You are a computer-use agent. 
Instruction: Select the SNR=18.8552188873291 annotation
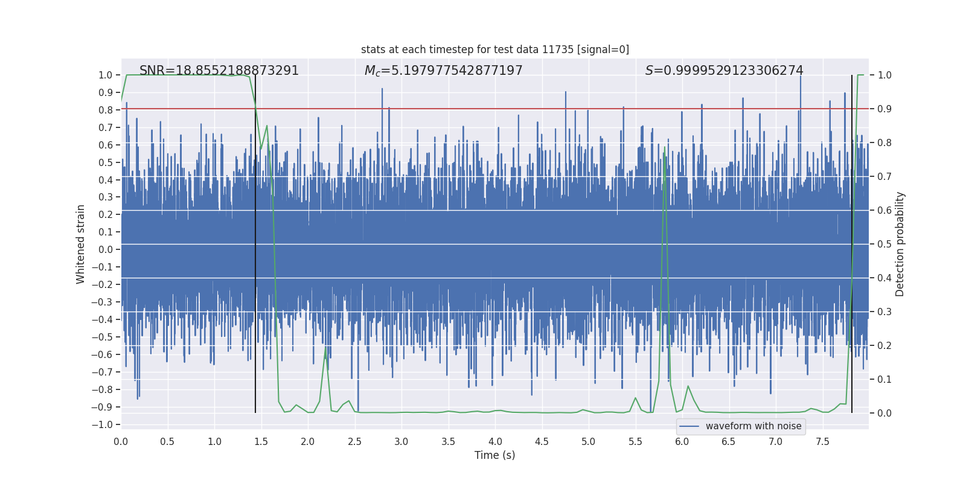coord(219,71)
